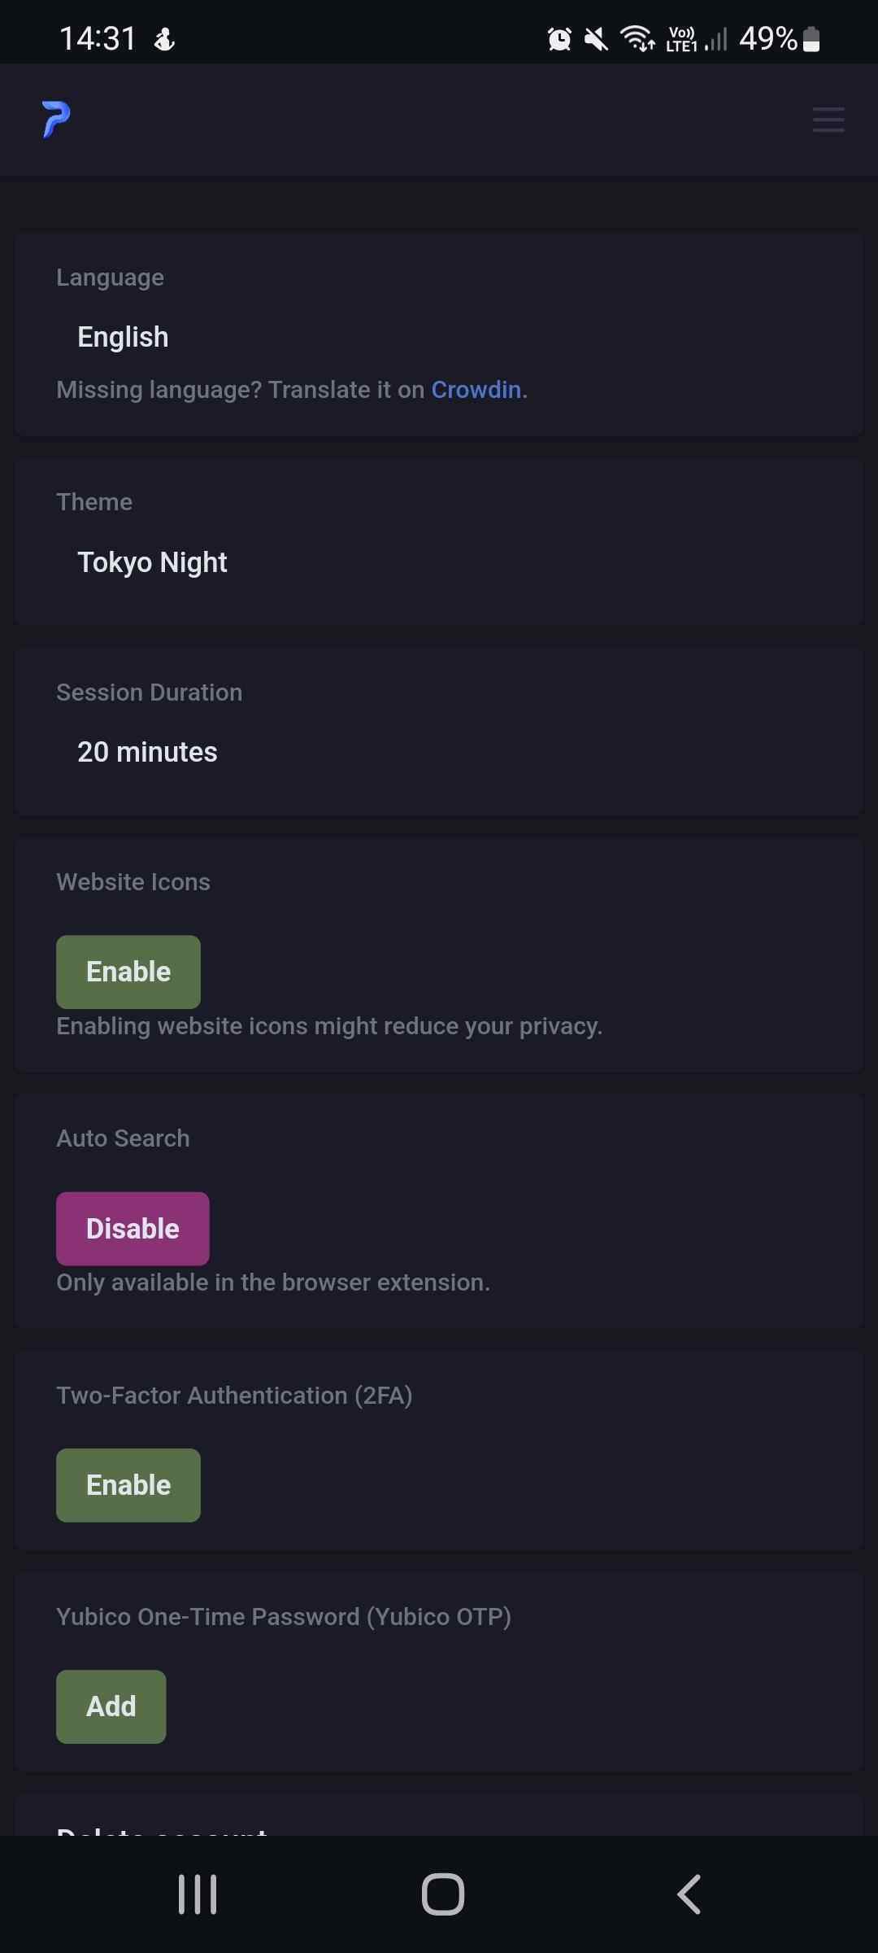Click the Proton Pass logo

pyautogui.click(x=54, y=120)
